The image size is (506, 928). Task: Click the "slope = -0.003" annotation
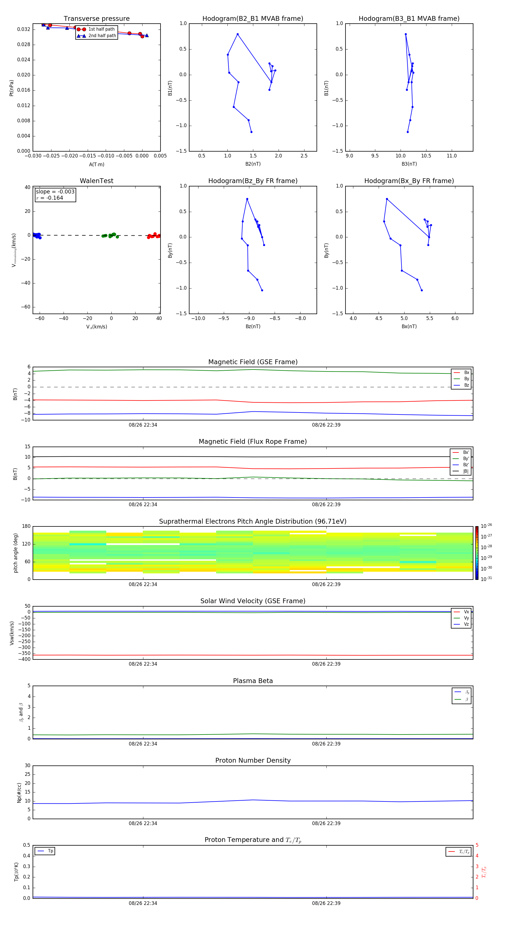click(55, 192)
